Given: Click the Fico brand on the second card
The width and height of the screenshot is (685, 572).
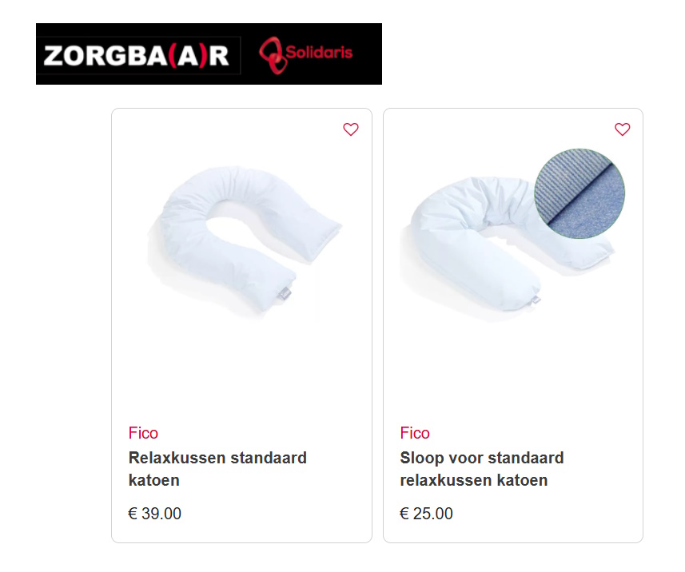Looking at the screenshot, I should coord(415,433).
